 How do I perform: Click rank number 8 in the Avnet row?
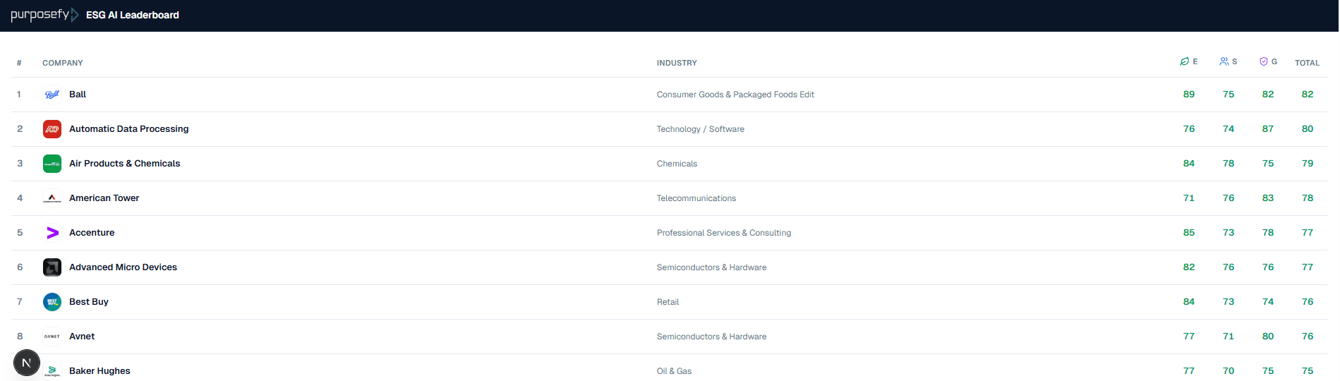(20, 337)
